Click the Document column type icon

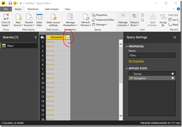(48, 37)
